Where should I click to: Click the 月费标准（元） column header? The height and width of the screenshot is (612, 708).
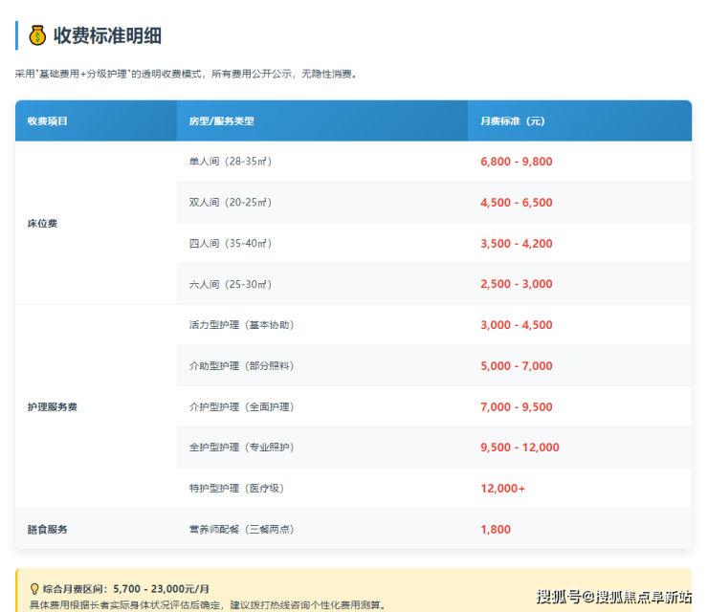(512, 121)
